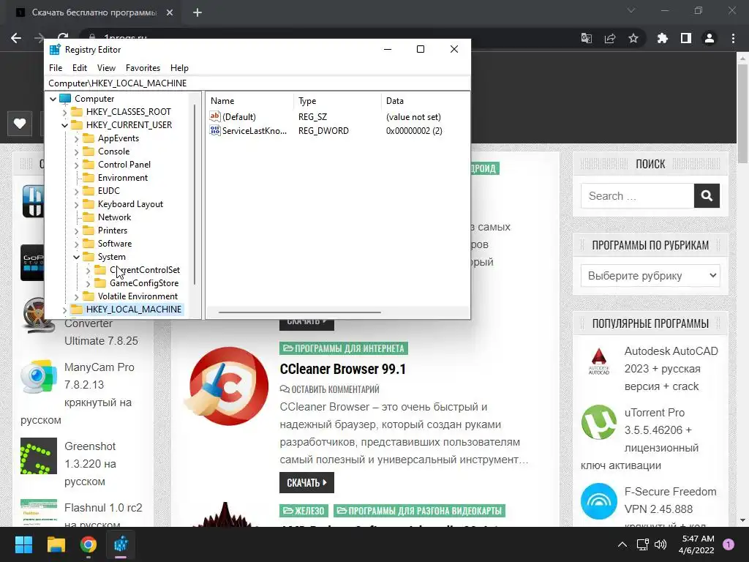
Task: Click Chrome translate page icon
Action: (586, 38)
